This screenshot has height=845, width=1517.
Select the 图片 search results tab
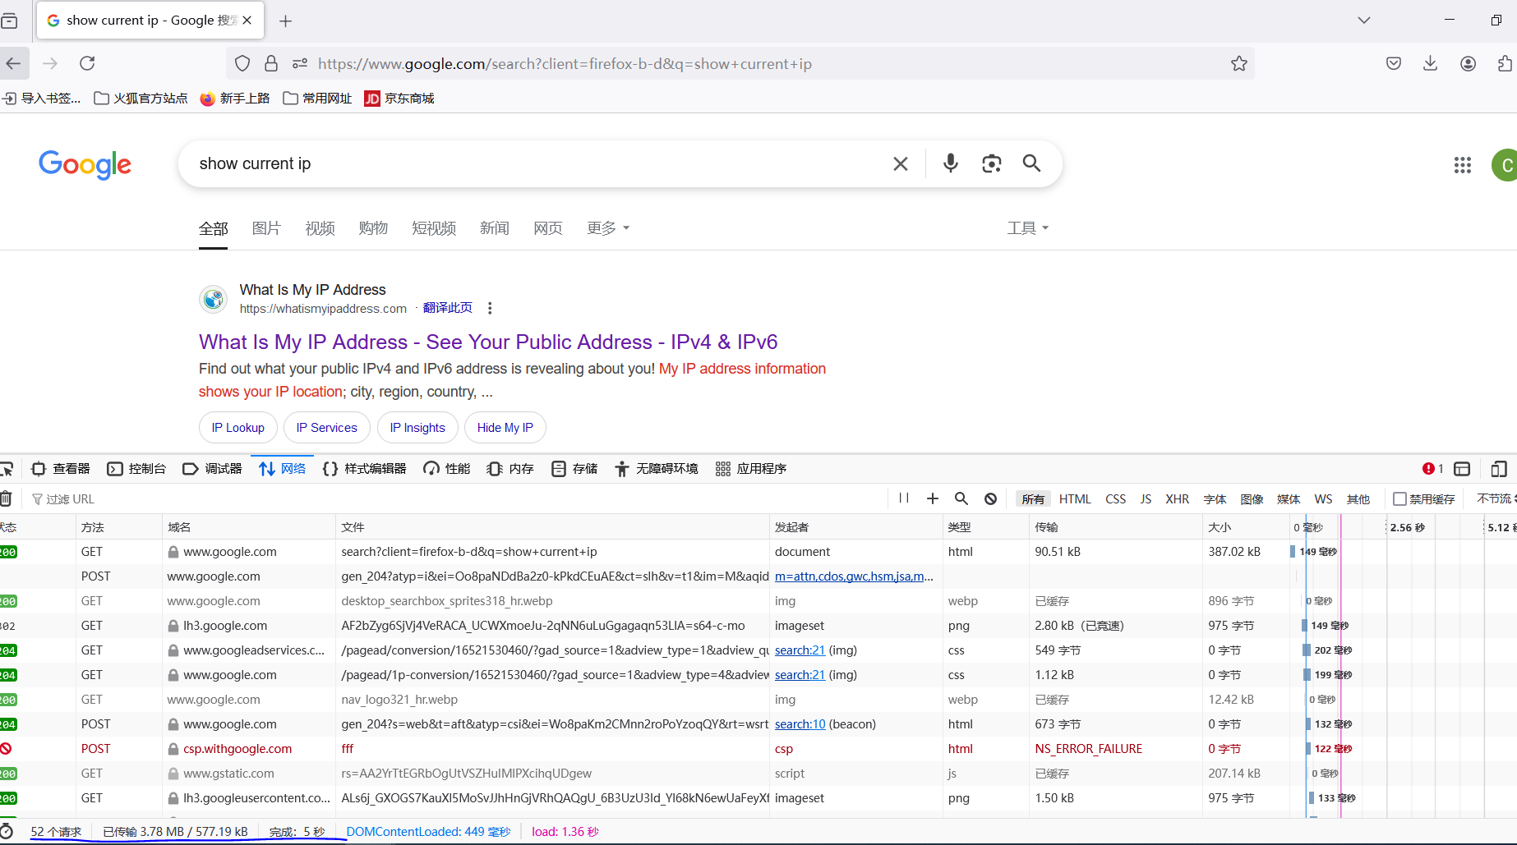click(x=266, y=228)
